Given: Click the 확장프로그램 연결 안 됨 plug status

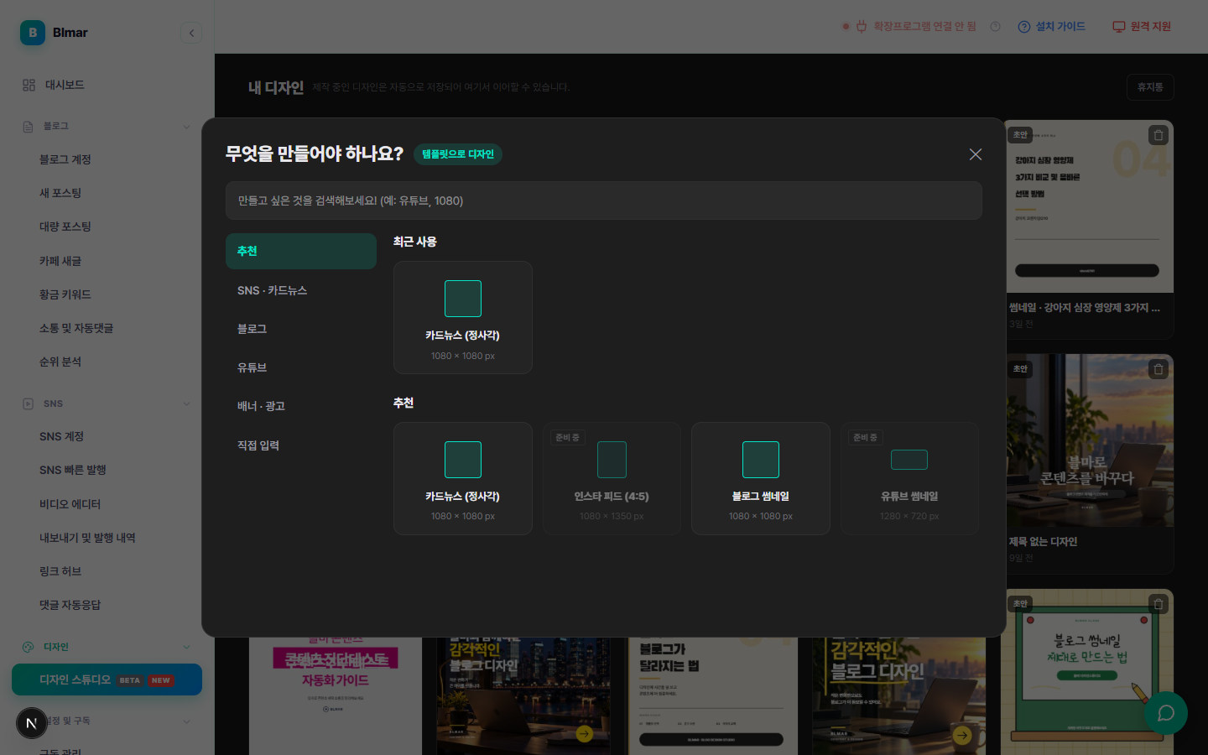Looking at the screenshot, I should point(910,27).
